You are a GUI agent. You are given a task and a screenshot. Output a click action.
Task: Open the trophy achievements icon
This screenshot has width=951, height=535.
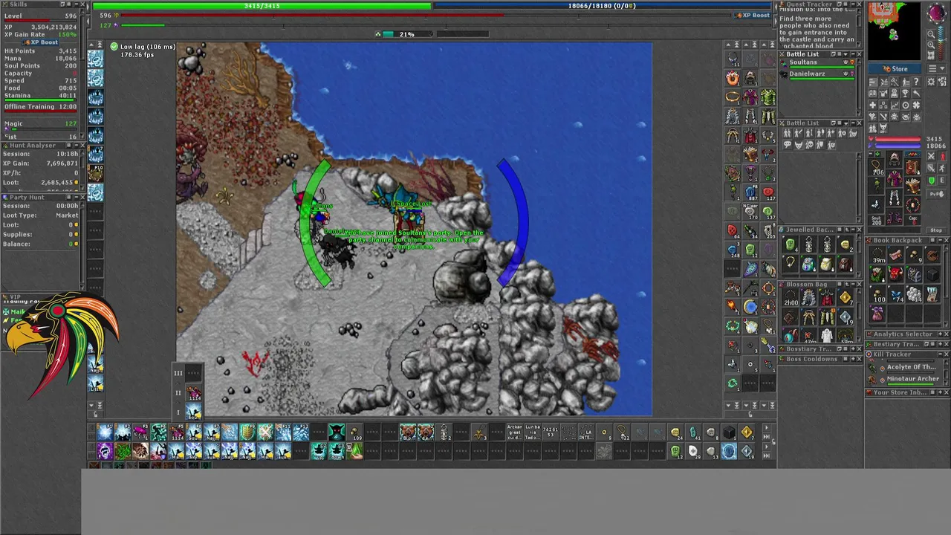906,94
